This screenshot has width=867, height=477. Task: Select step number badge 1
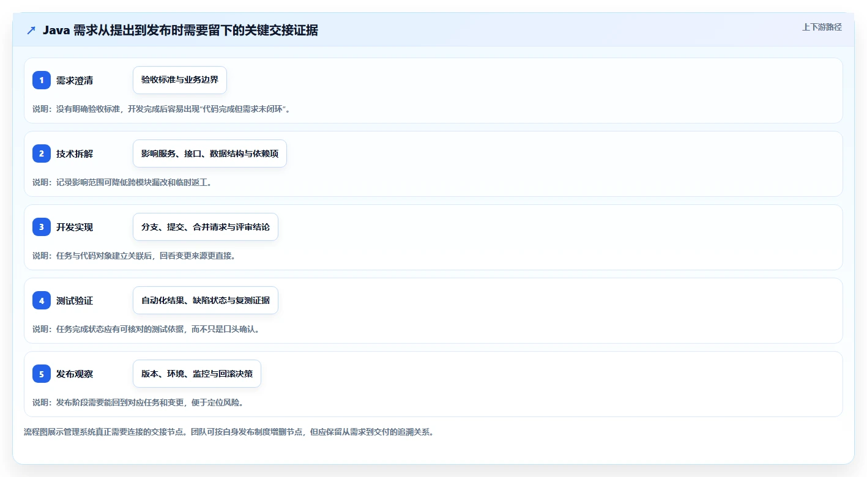(x=42, y=80)
